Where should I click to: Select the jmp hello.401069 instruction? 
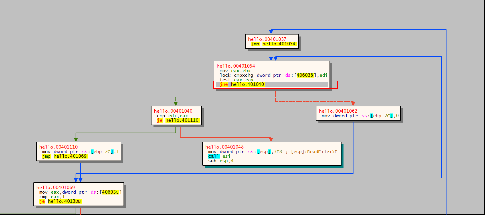(65, 156)
